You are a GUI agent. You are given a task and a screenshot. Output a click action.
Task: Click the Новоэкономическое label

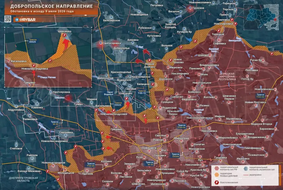(200, 118)
